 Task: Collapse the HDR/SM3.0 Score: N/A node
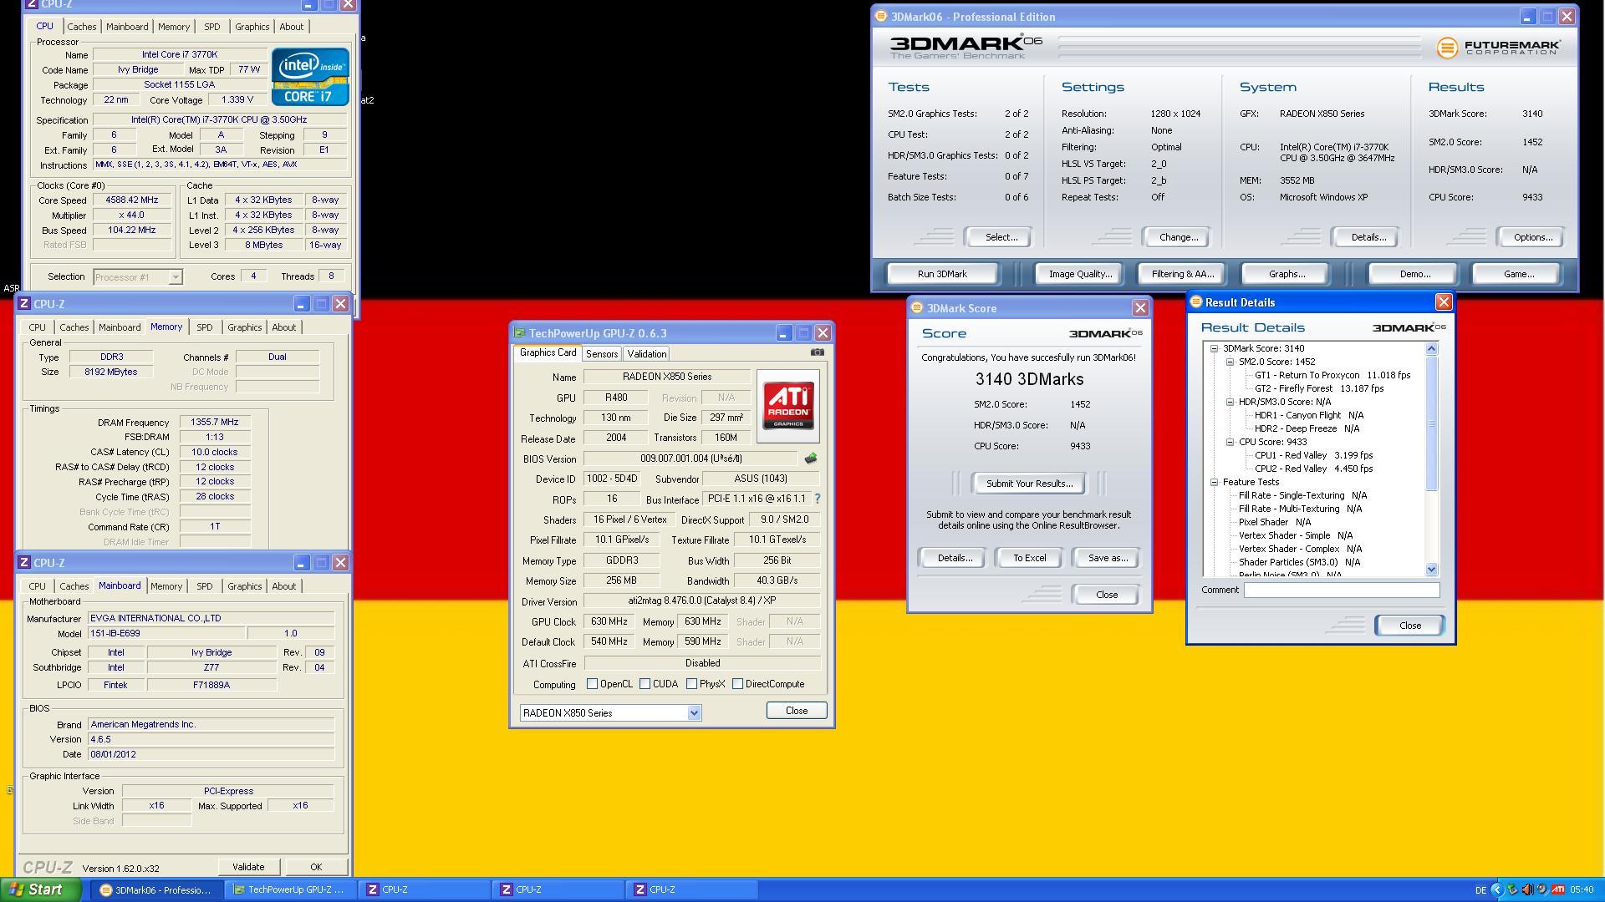click(x=1230, y=403)
